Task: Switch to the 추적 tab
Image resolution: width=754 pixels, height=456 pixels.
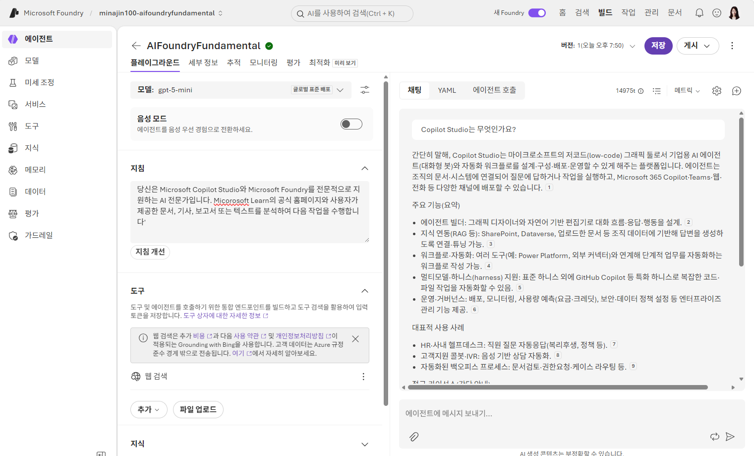Action: [x=233, y=63]
